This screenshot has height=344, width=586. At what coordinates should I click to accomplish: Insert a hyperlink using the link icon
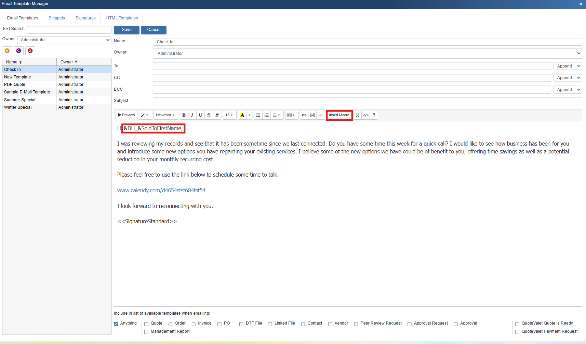(304, 115)
